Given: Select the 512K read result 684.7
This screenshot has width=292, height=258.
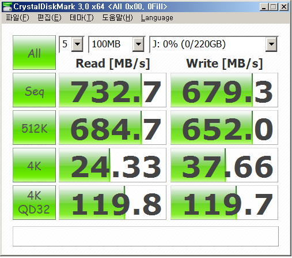Looking at the screenshot, I should [112, 128].
